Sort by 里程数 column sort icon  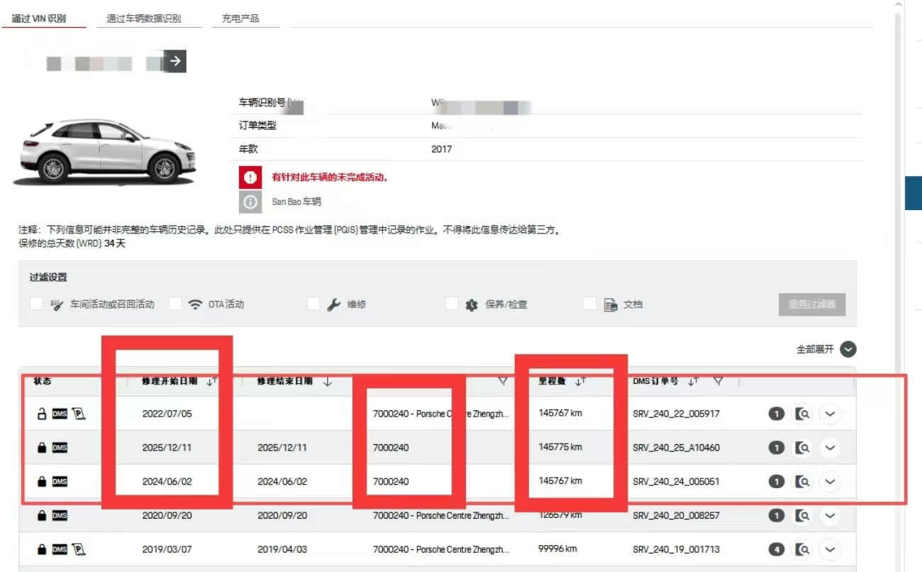tap(580, 382)
